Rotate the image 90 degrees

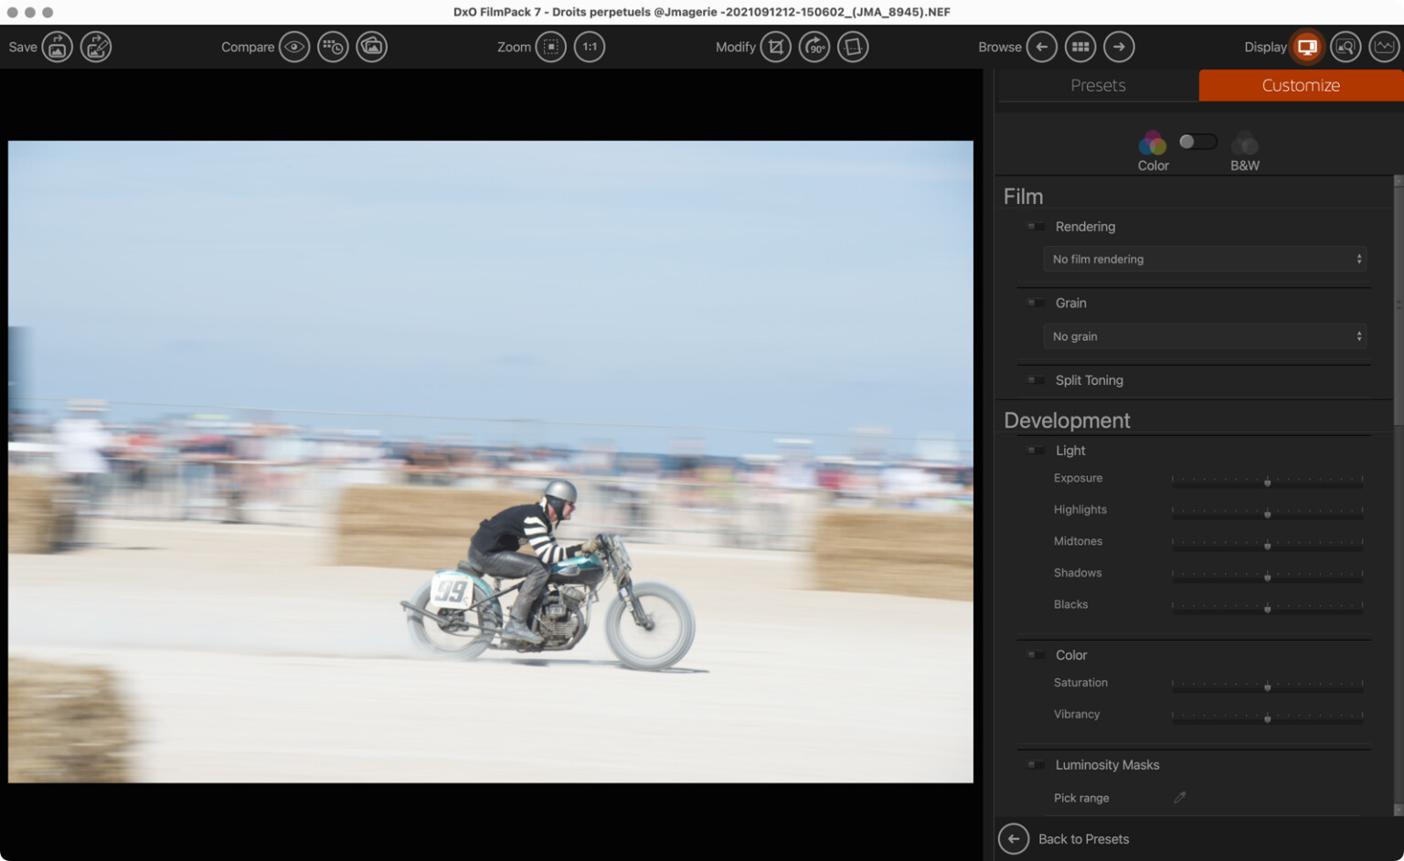[x=814, y=47]
